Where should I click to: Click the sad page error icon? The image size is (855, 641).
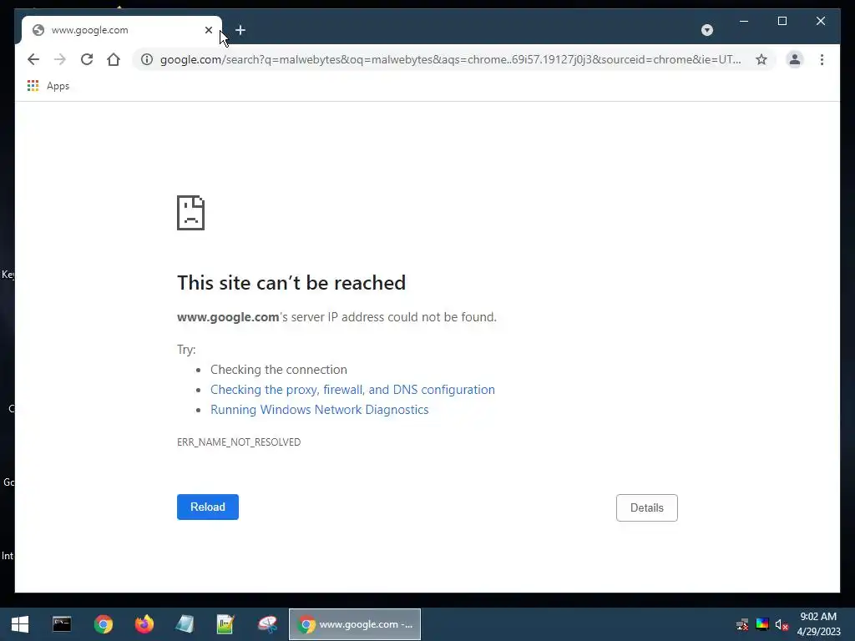(191, 213)
